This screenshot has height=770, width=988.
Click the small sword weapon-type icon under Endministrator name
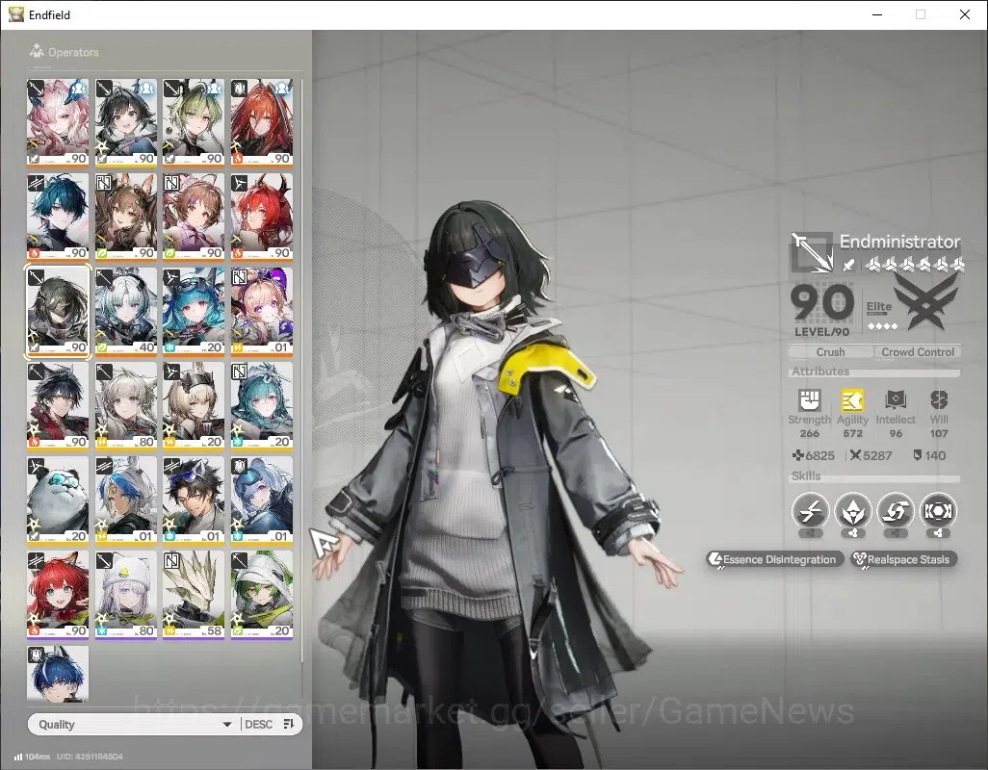click(x=848, y=265)
